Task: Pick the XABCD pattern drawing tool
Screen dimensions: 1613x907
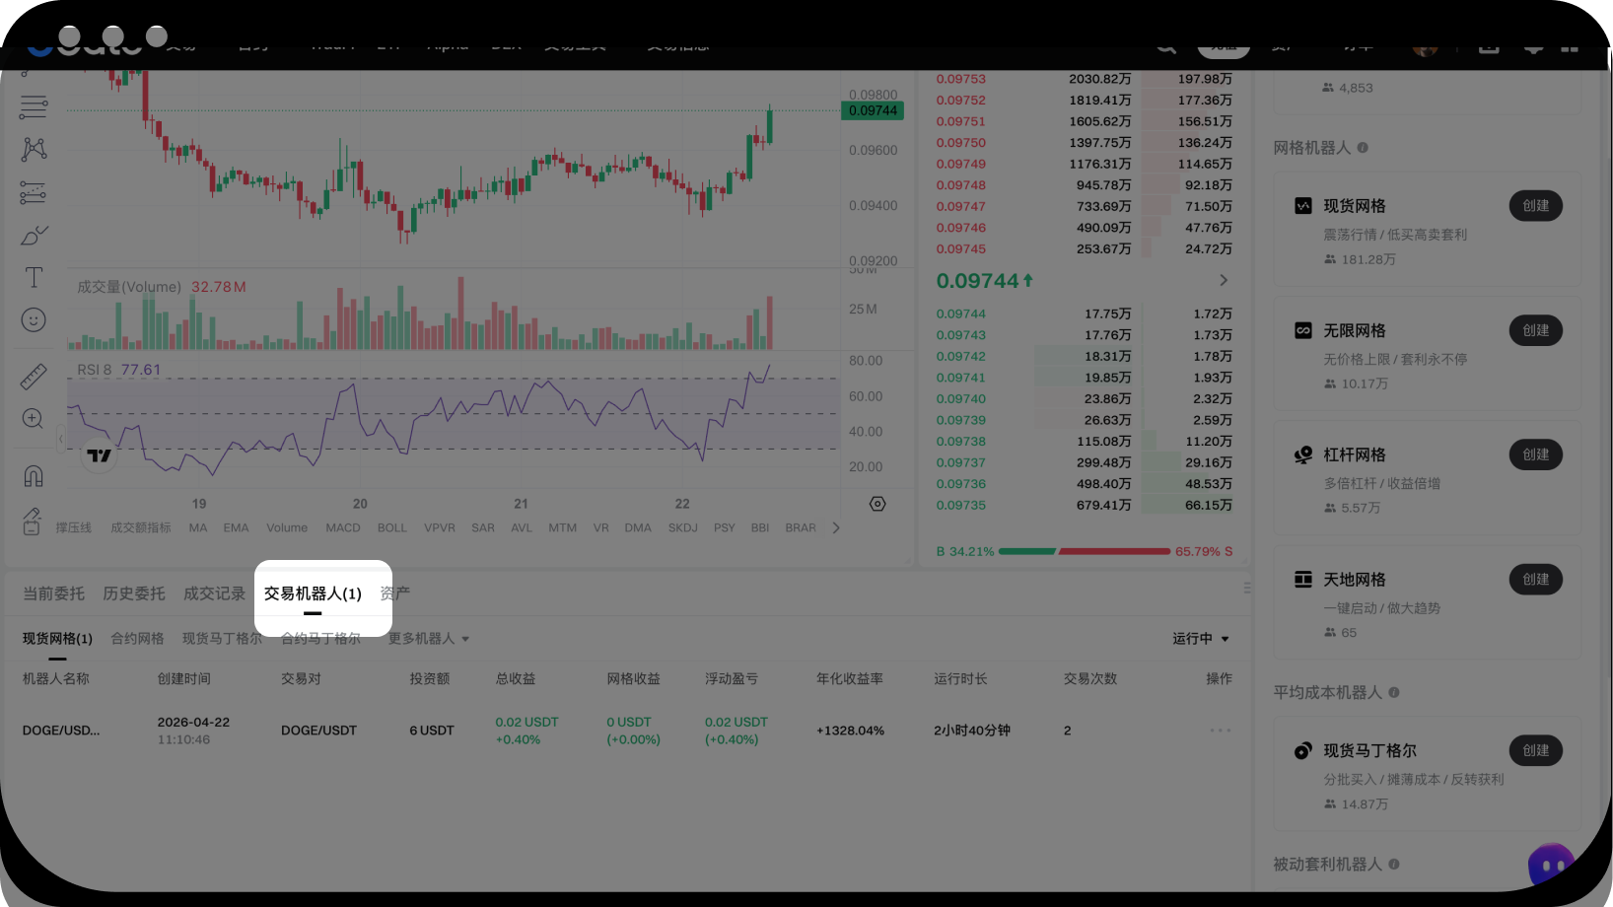Action: (34, 149)
